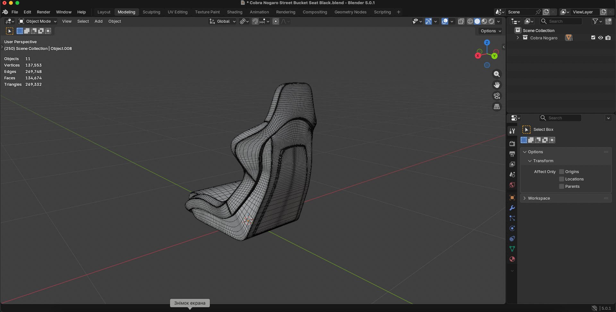Open the Physics properties tab

pyautogui.click(x=512, y=228)
